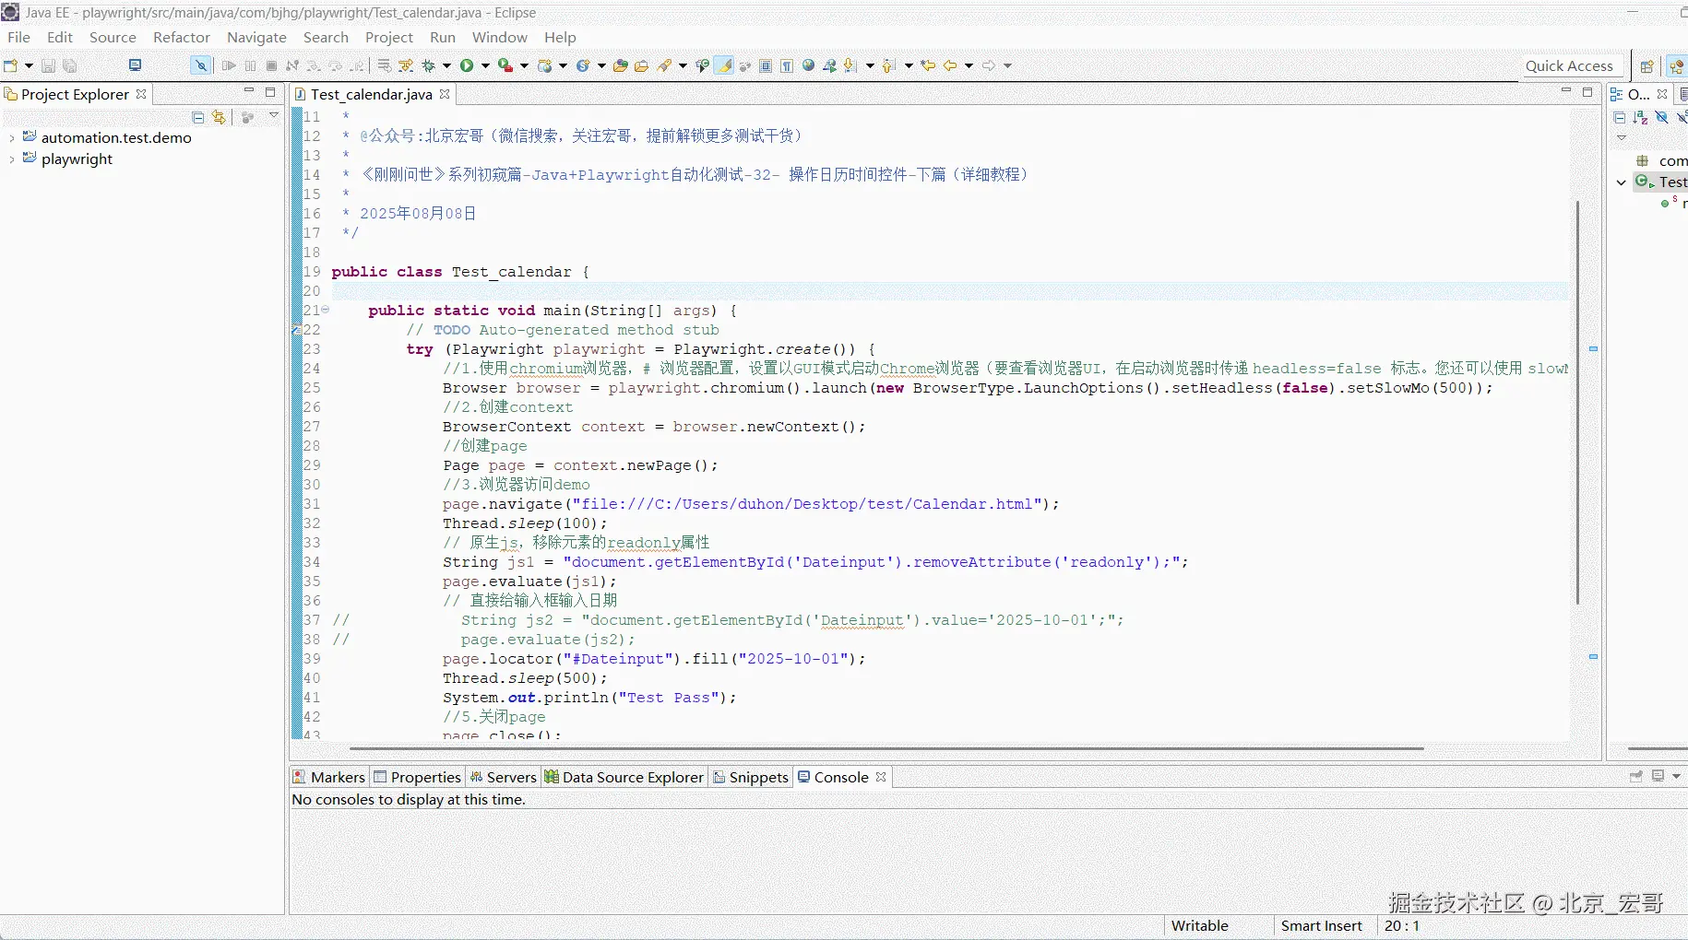Click the Back navigation arrow
Screen dimensions: 1688x940
(x=949, y=65)
